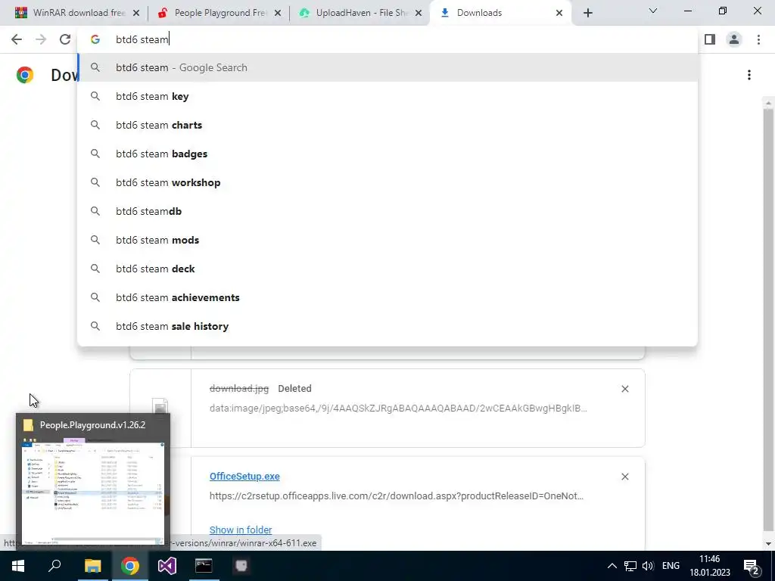Remove OfficeSetup.exe entry from the list
Viewport: 775px width, 581px height.
click(624, 477)
